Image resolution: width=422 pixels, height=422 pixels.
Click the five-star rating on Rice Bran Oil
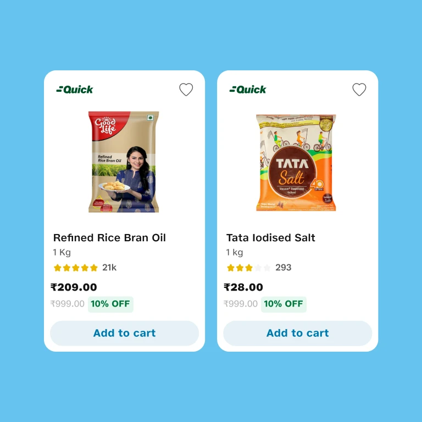[76, 268]
